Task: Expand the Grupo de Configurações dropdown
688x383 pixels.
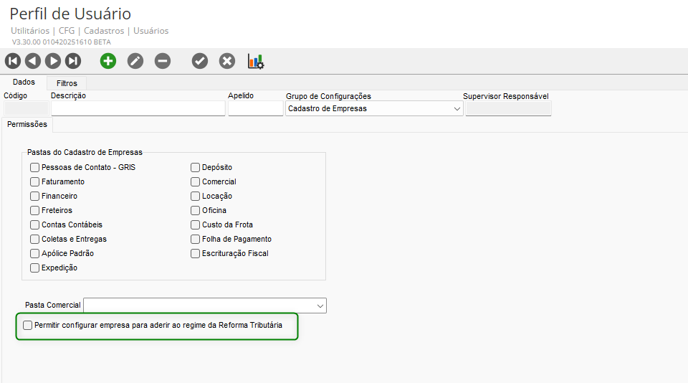Action: pos(457,109)
